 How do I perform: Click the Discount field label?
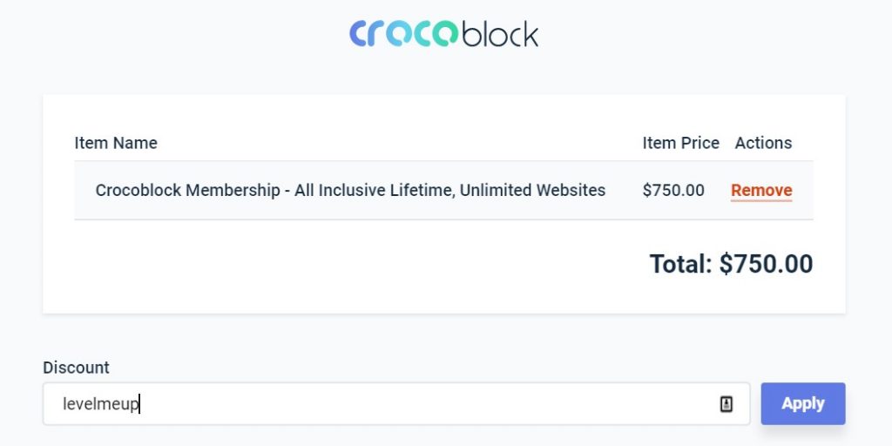[x=77, y=368]
